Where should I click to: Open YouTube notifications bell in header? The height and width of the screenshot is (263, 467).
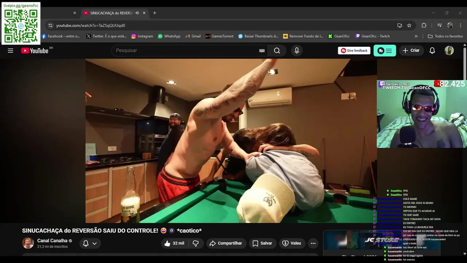pyautogui.click(x=432, y=50)
